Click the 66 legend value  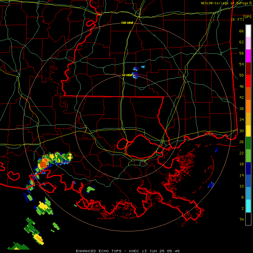[241, 31]
